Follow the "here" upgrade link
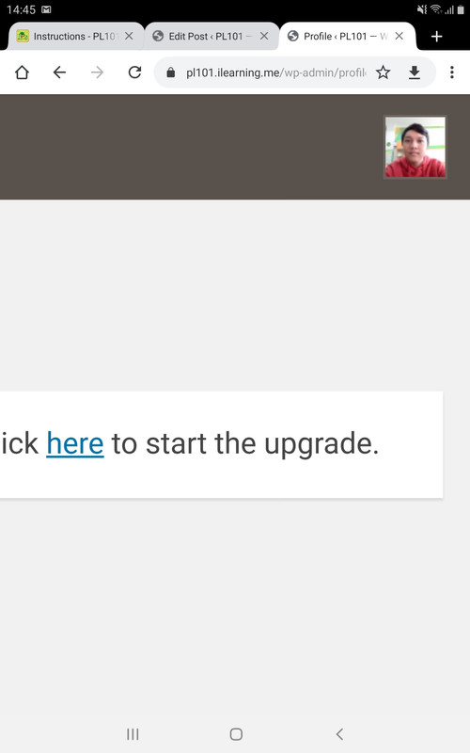Screen dimensions: 470x753 pyautogui.click(x=75, y=443)
